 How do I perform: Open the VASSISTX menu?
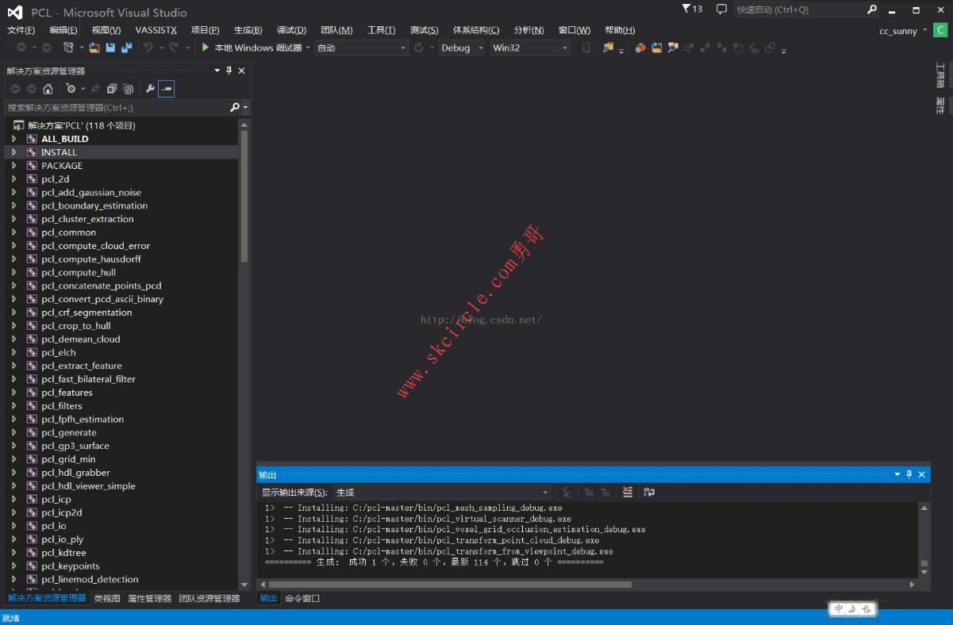click(156, 30)
